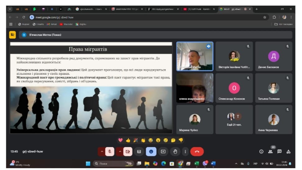The height and width of the screenshot is (170, 302).
Task: Send the thumbs down reaction
Action: 181,140
